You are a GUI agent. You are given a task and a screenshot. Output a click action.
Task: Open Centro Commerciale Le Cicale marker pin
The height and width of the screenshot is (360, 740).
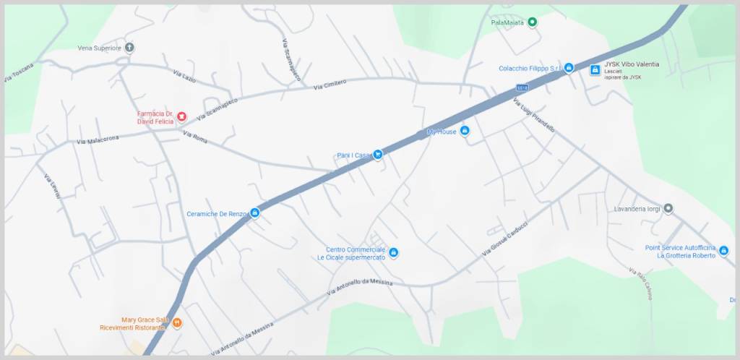[x=394, y=253]
